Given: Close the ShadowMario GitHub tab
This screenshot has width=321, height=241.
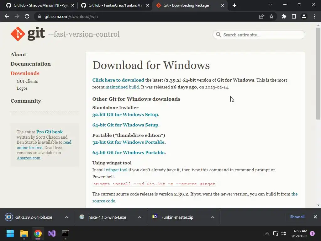Looking at the screenshot, I should point(73,5).
